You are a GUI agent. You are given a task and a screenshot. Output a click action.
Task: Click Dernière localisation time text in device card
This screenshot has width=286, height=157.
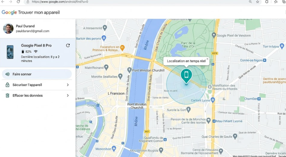pos(40,59)
